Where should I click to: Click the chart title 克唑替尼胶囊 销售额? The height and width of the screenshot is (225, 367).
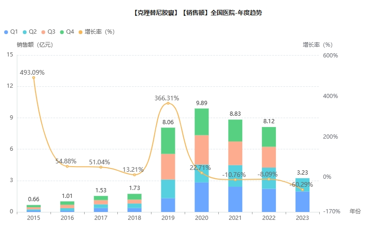[x=197, y=13]
